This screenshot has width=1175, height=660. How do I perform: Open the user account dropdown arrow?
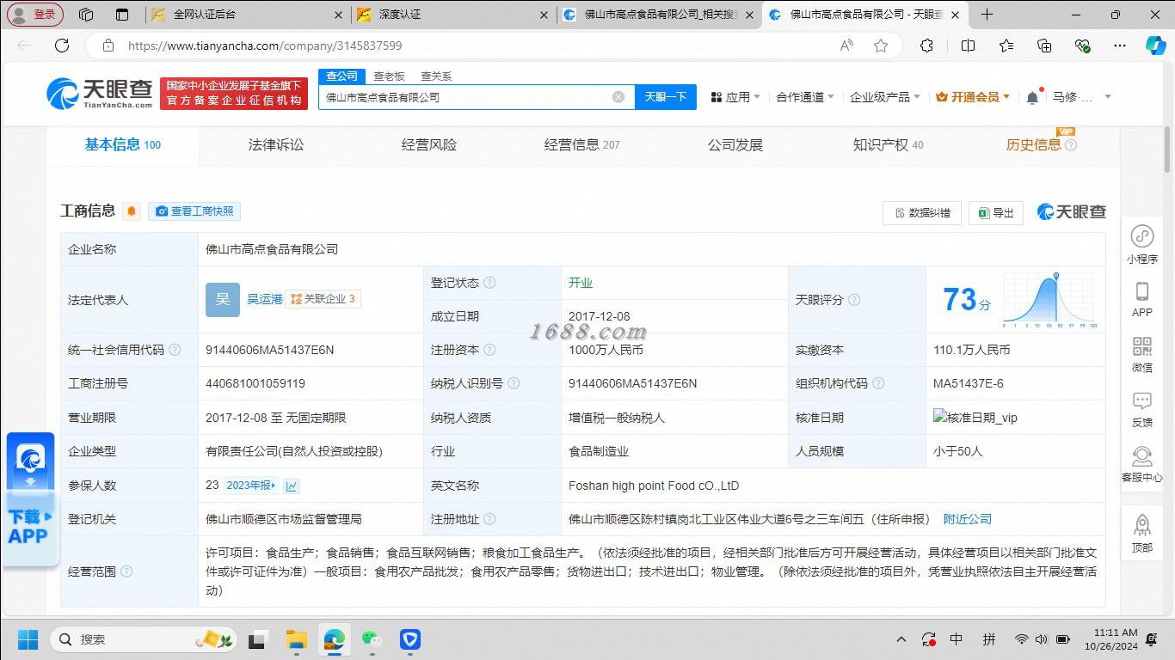pyautogui.click(x=1108, y=97)
